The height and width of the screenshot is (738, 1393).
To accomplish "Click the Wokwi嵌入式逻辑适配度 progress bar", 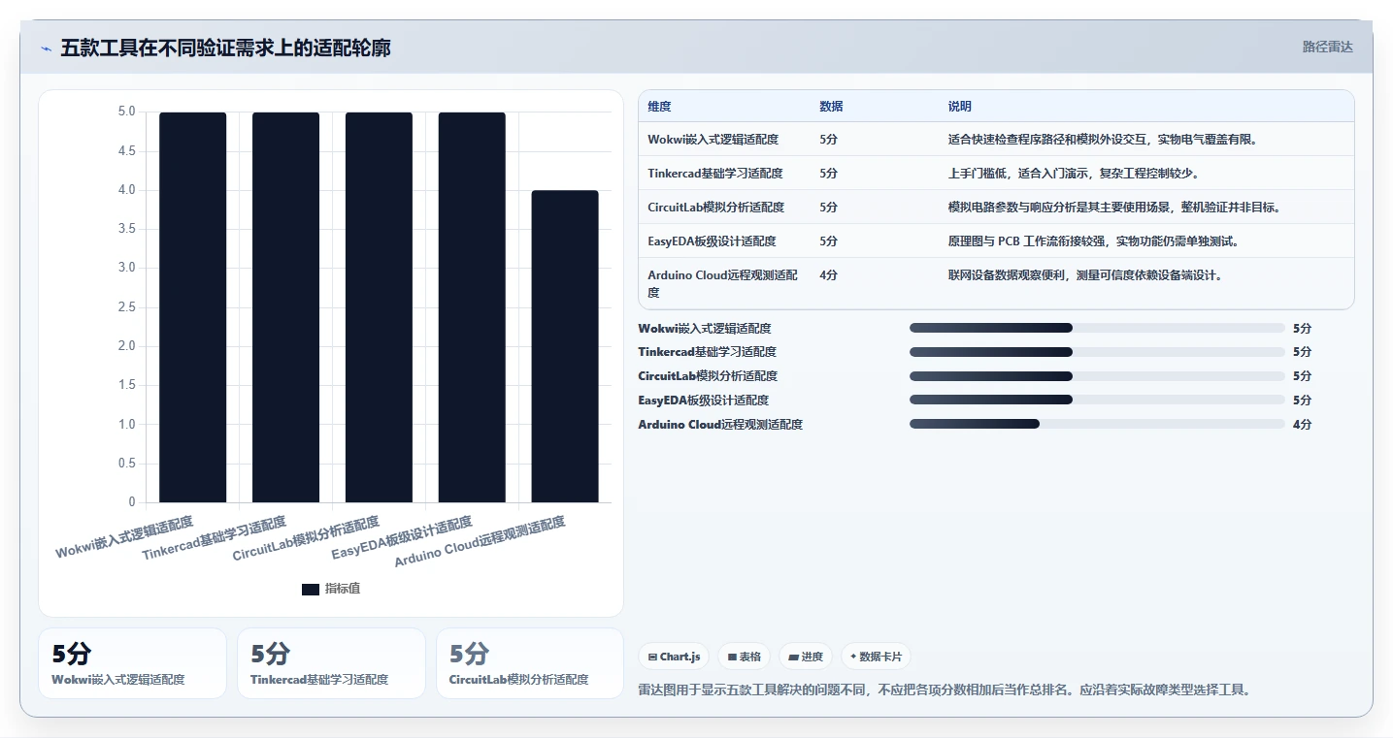I will pyautogui.click(x=1097, y=328).
